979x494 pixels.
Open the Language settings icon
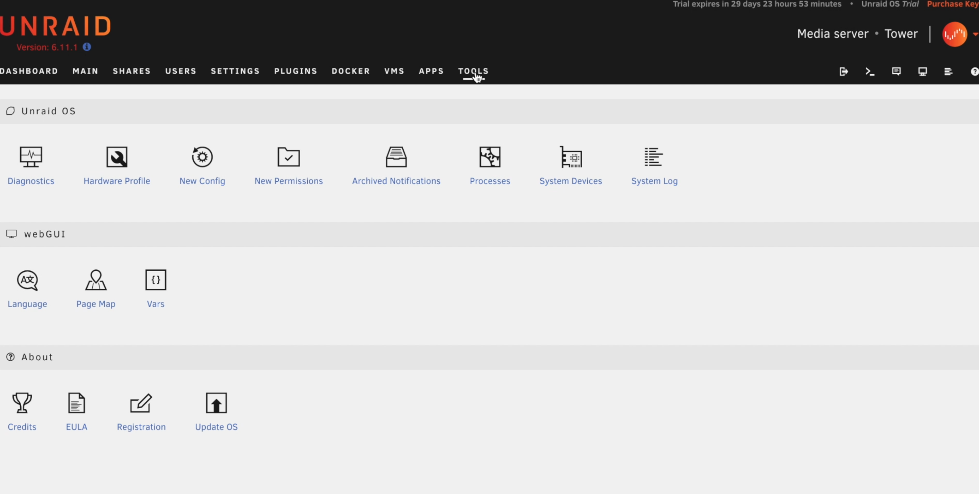pos(27,281)
